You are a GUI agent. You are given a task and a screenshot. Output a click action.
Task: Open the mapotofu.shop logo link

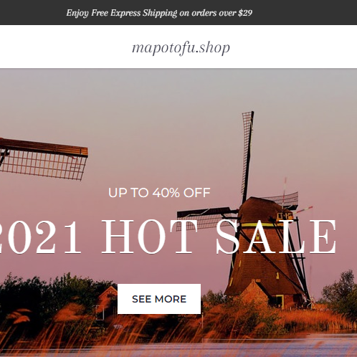181,47
